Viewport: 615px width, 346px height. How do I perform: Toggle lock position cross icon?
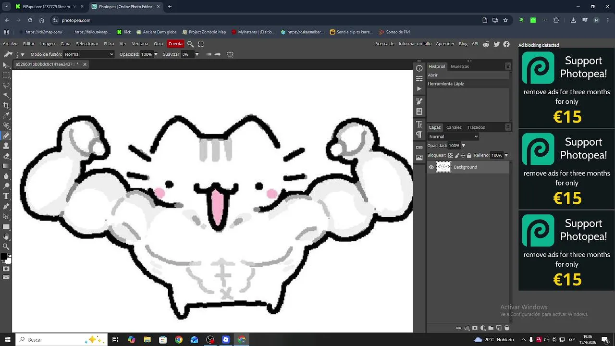tap(463, 155)
